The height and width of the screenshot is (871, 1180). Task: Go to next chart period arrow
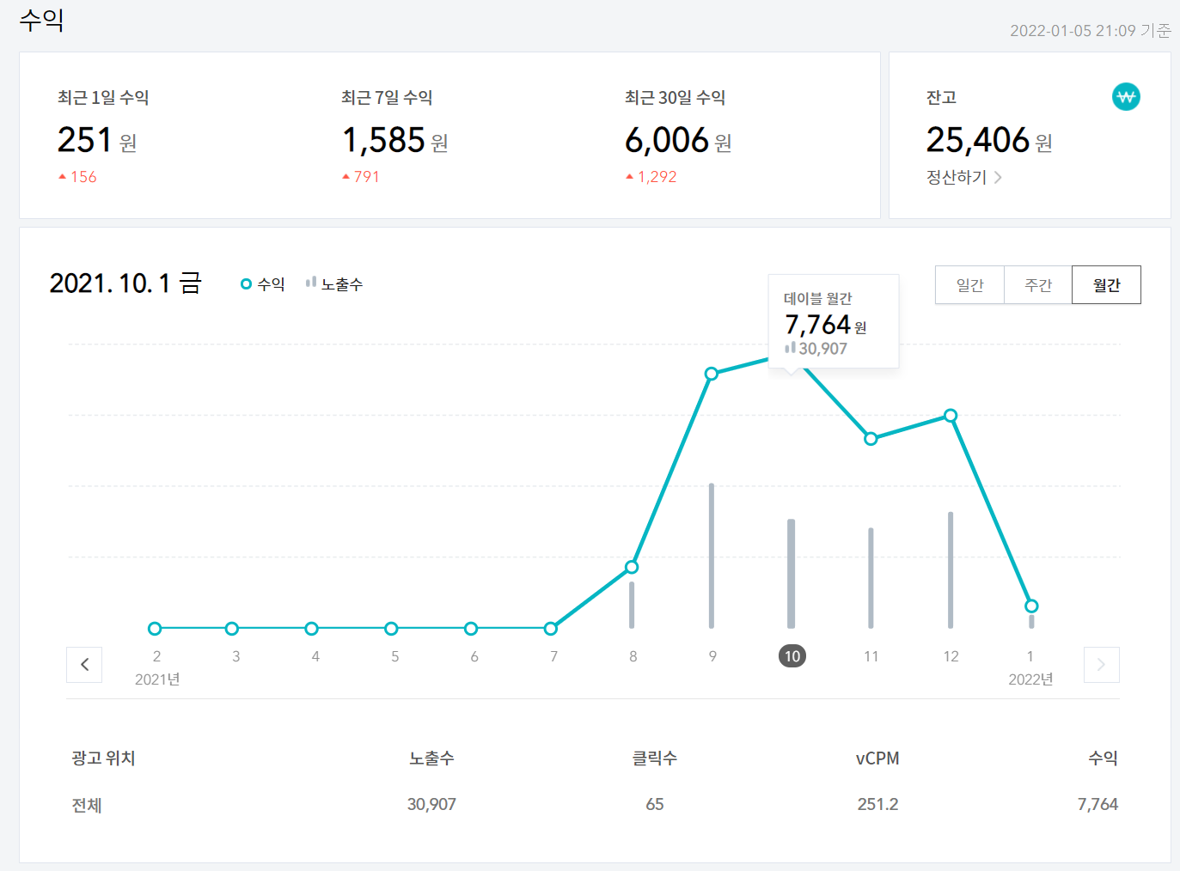click(x=1101, y=664)
